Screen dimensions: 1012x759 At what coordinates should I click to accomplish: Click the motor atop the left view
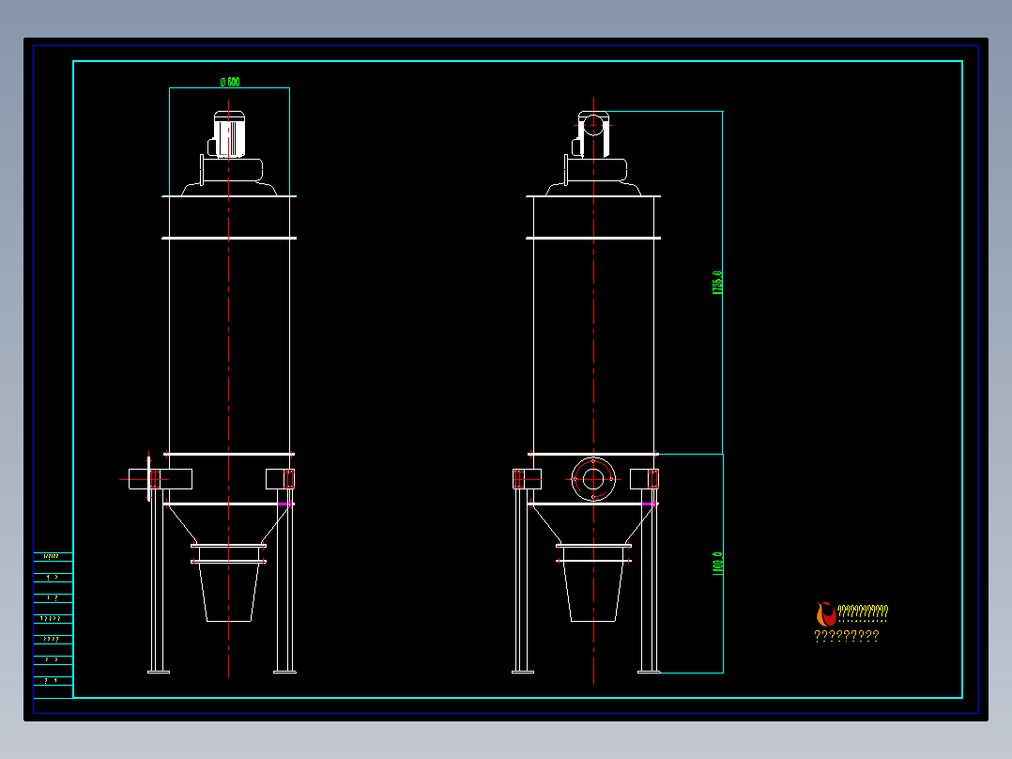pos(227,134)
